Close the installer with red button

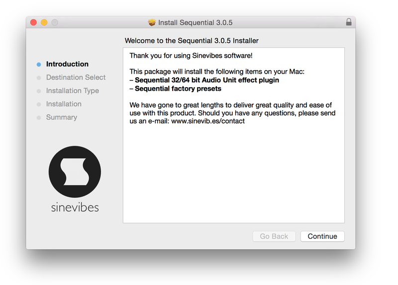(33, 22)
